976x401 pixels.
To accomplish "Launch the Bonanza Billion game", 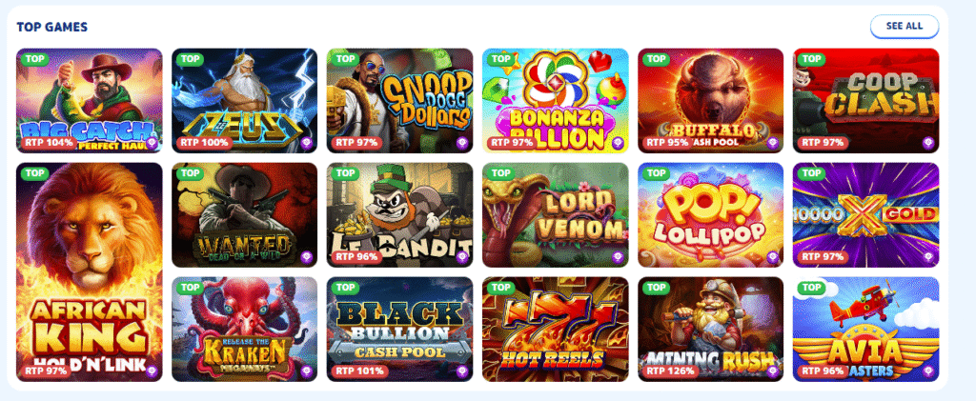I will [556, 101].
